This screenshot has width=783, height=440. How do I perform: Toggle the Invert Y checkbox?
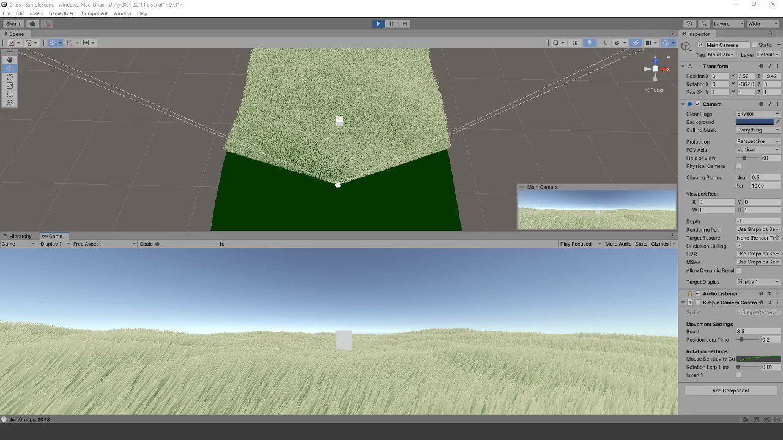point(738,375)
